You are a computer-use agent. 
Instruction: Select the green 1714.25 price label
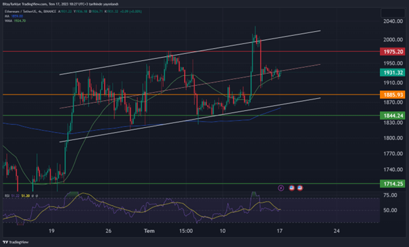393,184
